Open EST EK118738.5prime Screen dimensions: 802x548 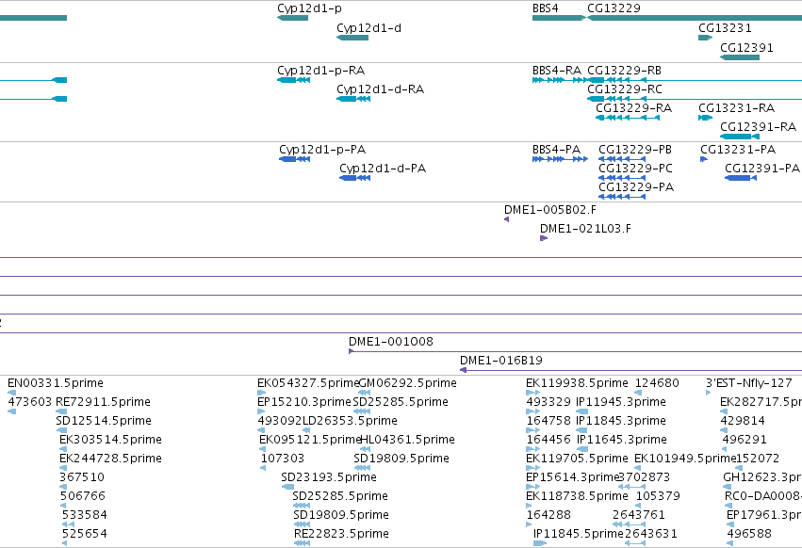(x=530, y=506)
